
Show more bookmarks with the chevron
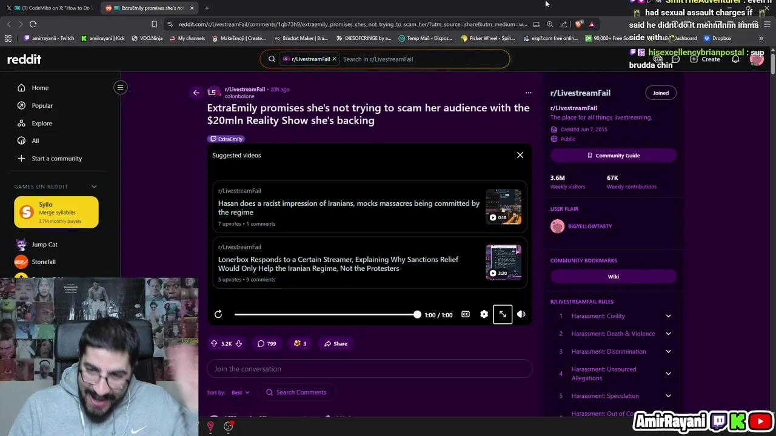tap(761, 38)
